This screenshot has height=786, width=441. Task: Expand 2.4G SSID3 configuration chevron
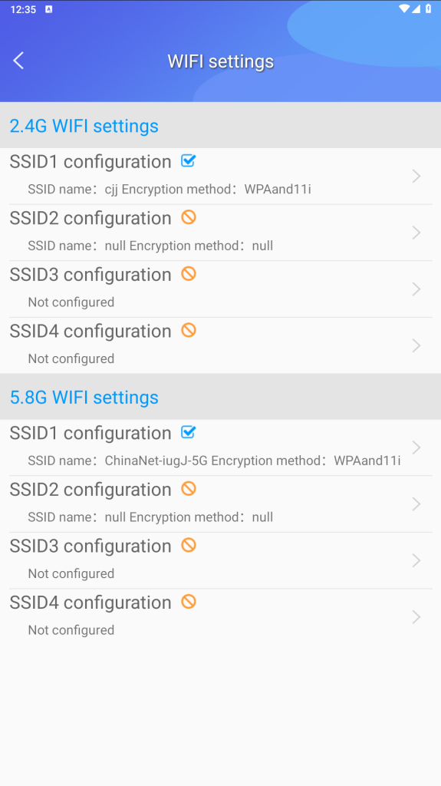[x=416, y=289]
